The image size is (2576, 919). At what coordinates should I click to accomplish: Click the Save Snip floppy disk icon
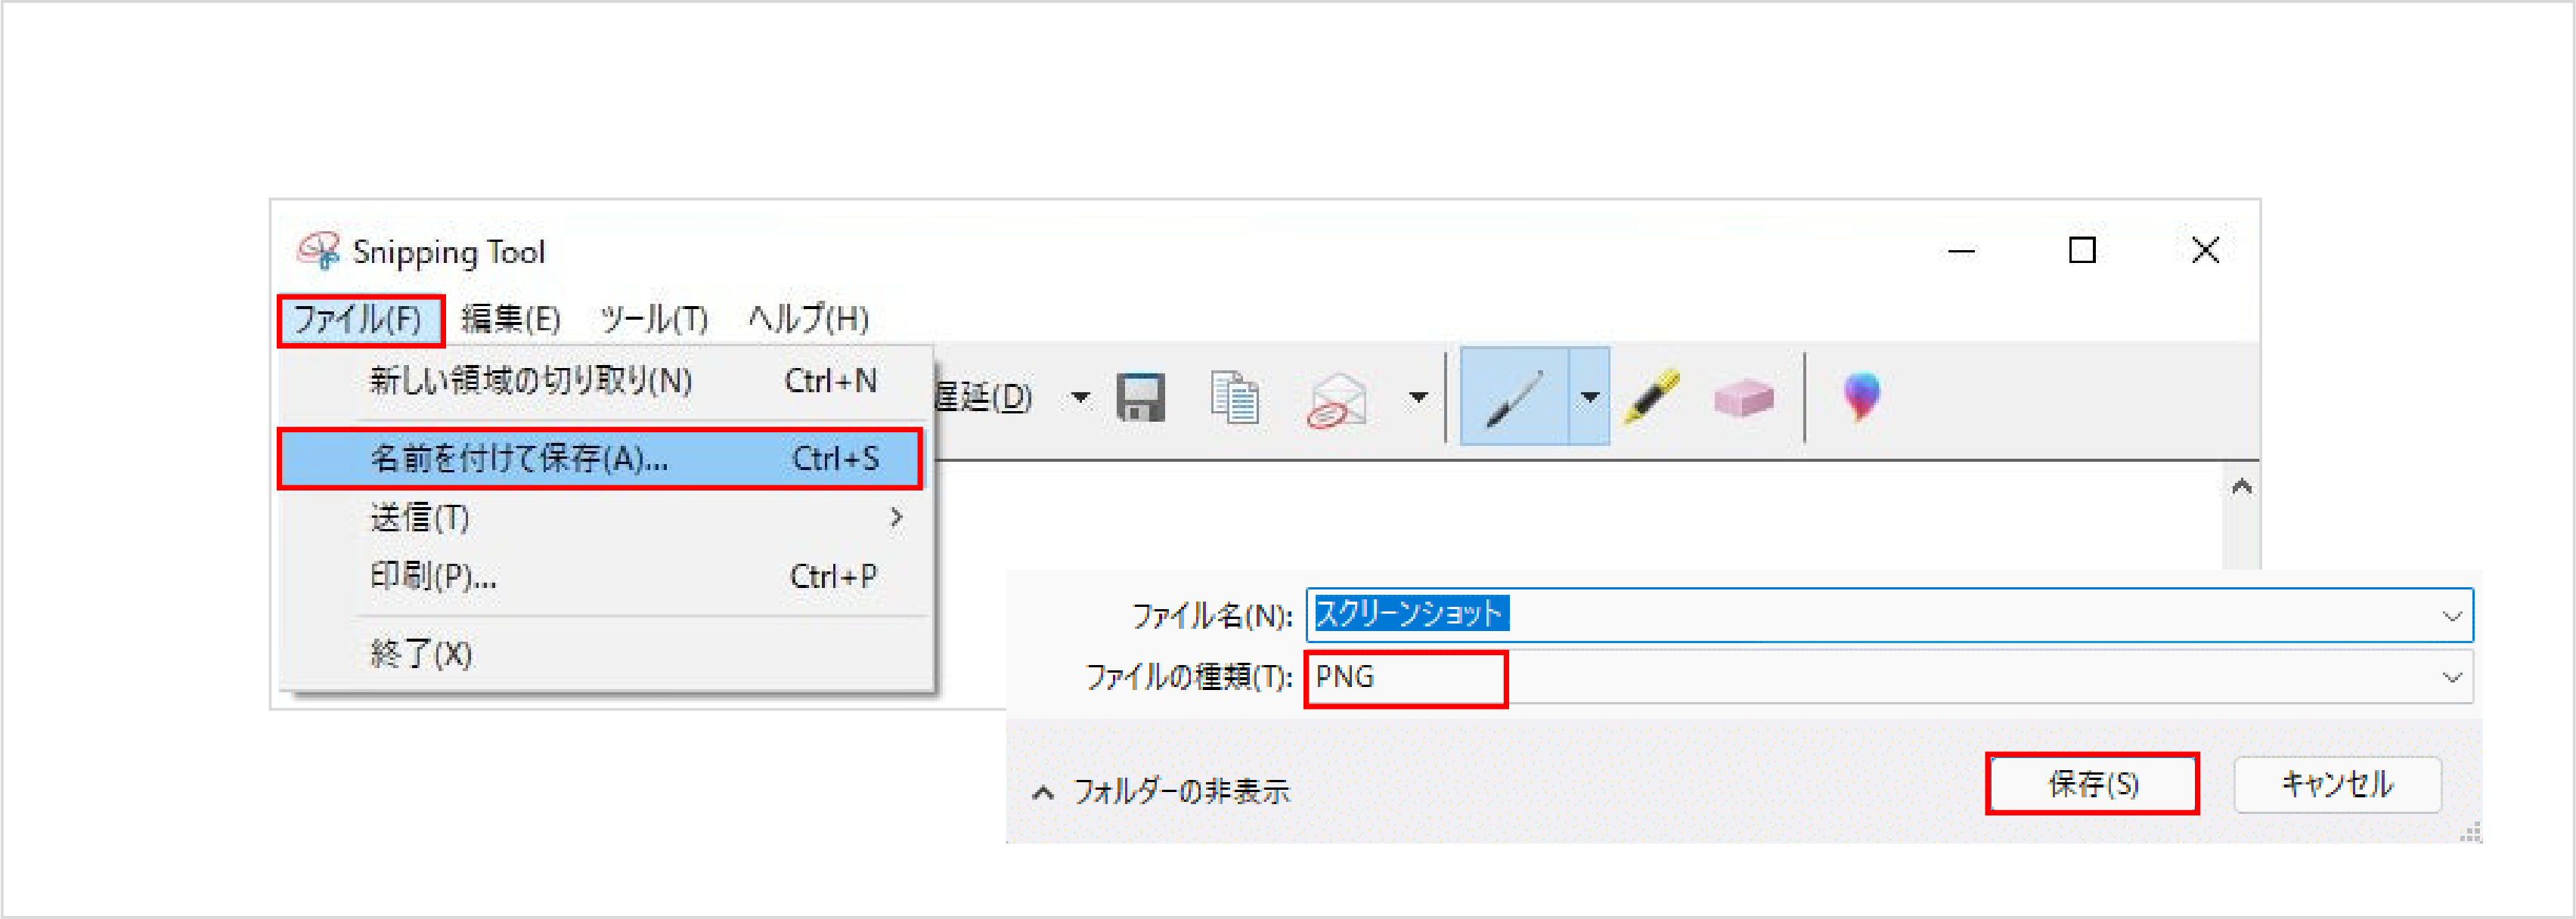click(1140, 398)
